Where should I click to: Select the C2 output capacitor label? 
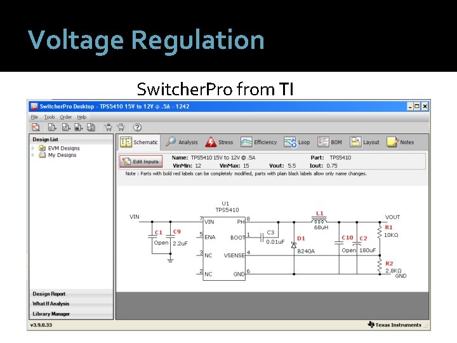point(363,238)
